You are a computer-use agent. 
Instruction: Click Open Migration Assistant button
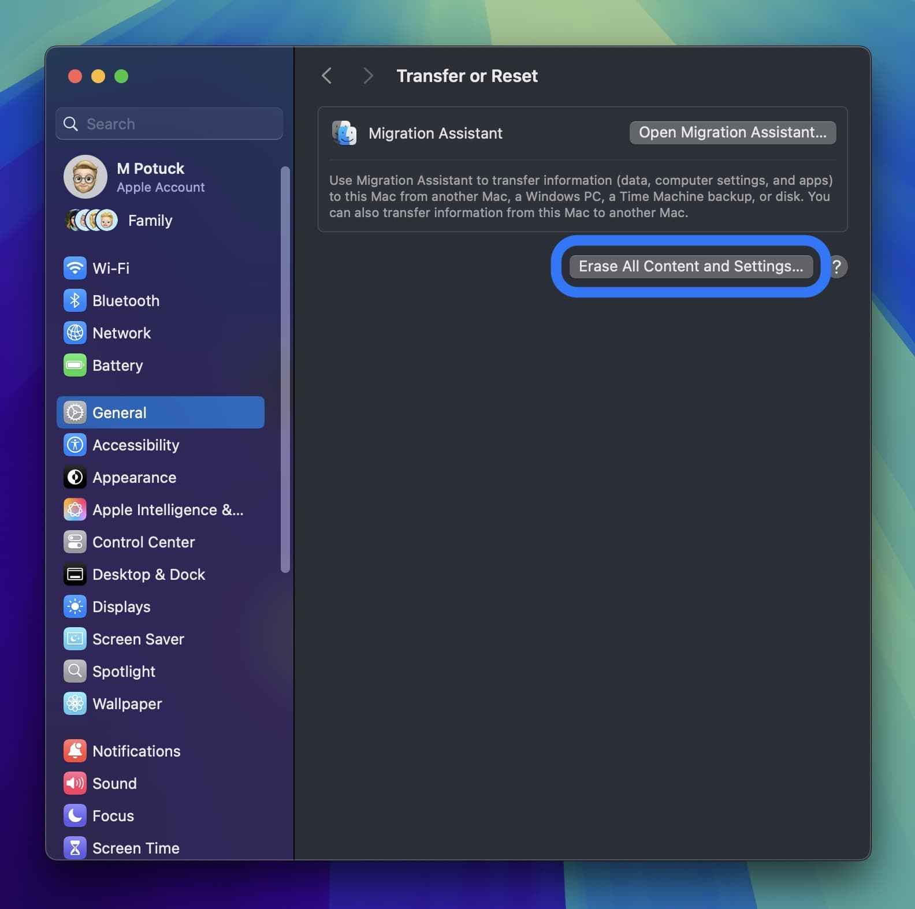[732, 132]
